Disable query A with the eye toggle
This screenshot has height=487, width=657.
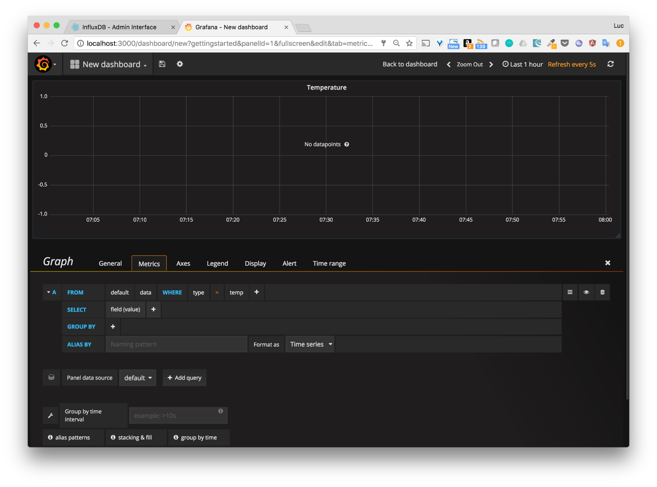coord(586,292)
